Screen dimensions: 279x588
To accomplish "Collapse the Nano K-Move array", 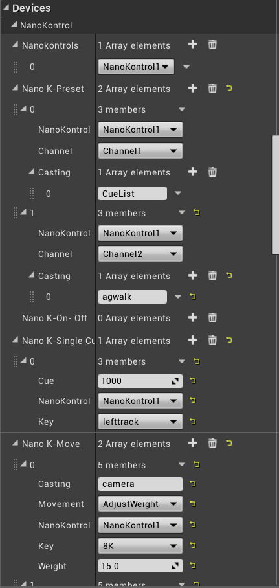I will [15, 443].
